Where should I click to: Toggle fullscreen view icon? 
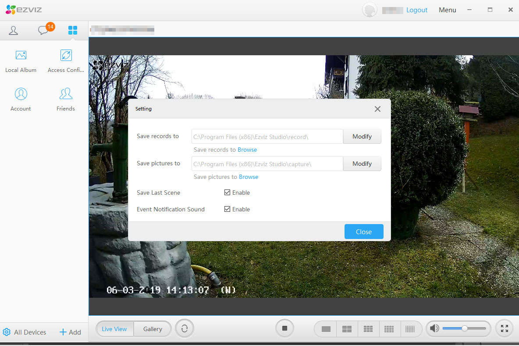[x=504, y=328]
